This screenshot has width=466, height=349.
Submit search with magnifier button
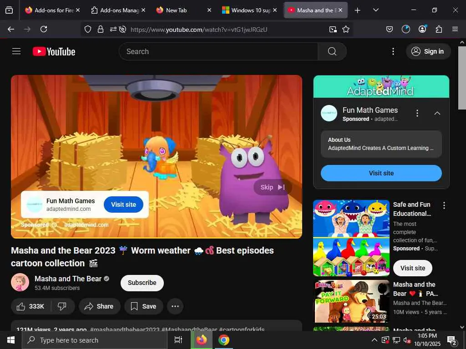(x=332, y=51)
